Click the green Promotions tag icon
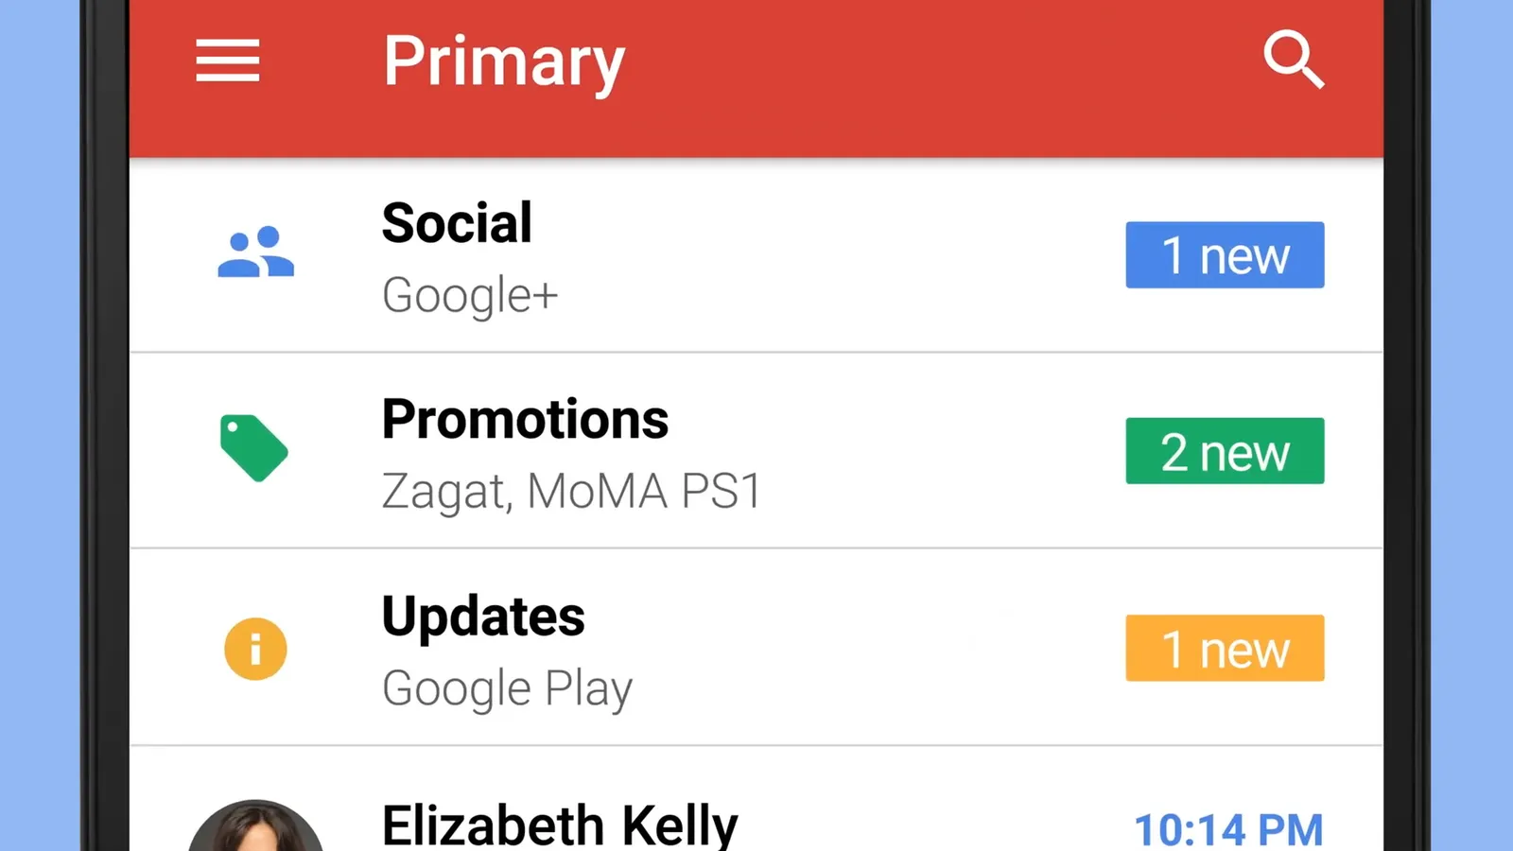 pyautogui.click(x=253, y=447)
